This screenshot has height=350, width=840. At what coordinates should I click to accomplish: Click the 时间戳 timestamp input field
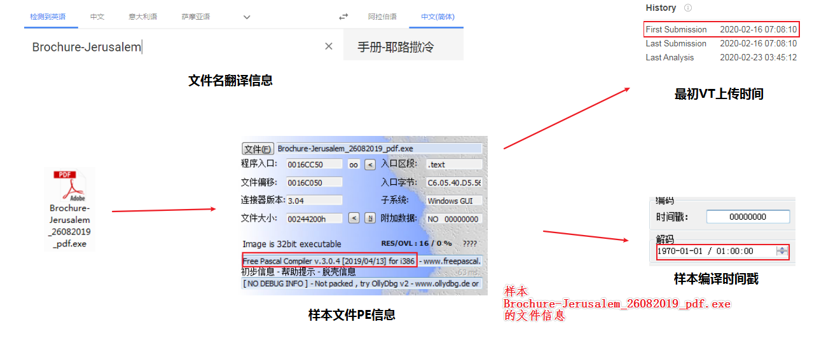click(x=747, y=217)
